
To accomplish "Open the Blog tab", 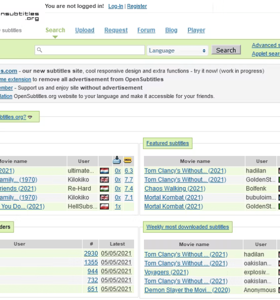I will [171, 30].
